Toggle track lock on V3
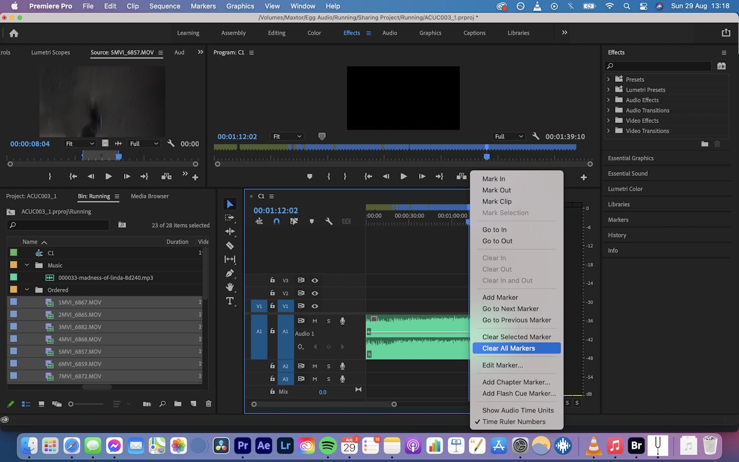This screenshot has width=739, height=462. [x=272, y=280]
